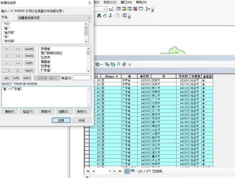Screen dimensions: 235x178
Task: Open the Python window icon
Action: (141, 9)
